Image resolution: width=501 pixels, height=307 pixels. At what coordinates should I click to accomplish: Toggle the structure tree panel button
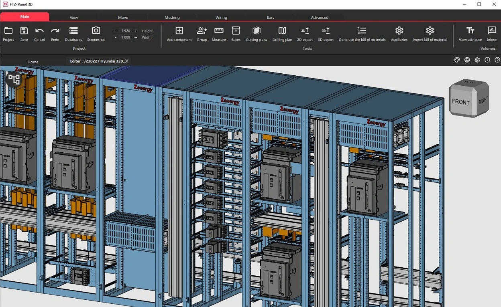[14, 79]
